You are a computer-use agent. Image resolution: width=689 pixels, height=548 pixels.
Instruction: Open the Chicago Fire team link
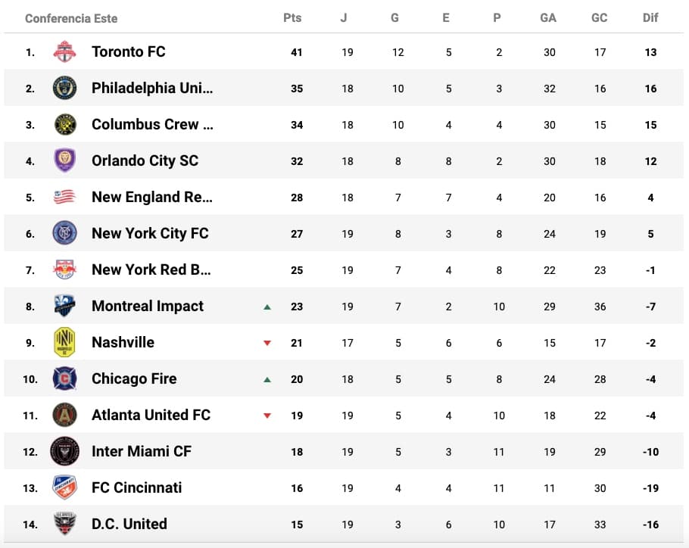[x=134, y=378]
